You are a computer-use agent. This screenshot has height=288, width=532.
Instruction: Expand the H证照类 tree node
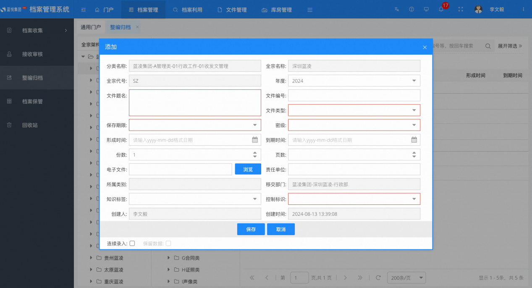point(168,270)
